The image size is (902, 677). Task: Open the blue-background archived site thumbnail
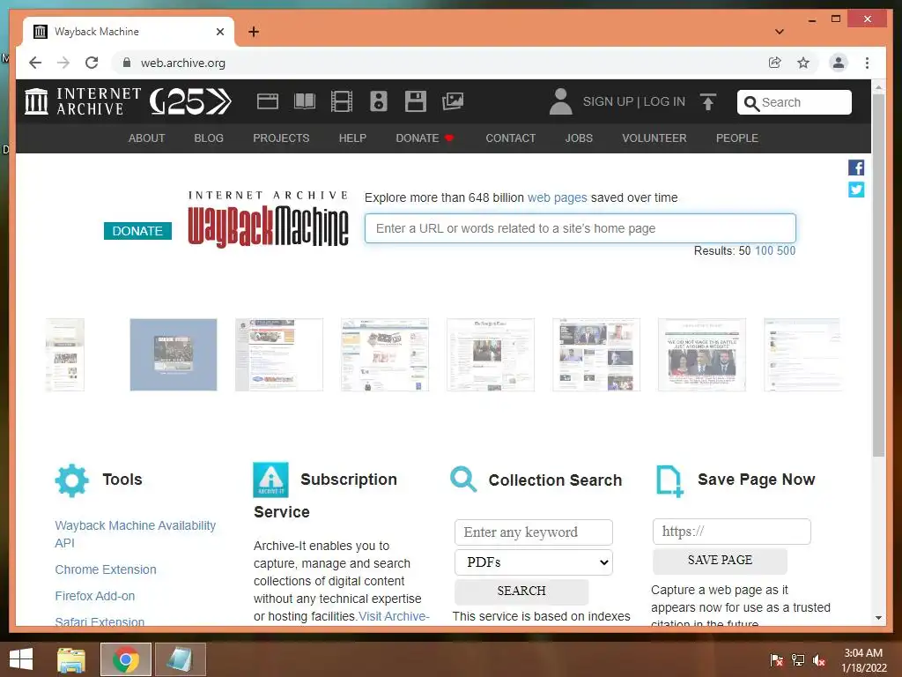coord(174,354)
